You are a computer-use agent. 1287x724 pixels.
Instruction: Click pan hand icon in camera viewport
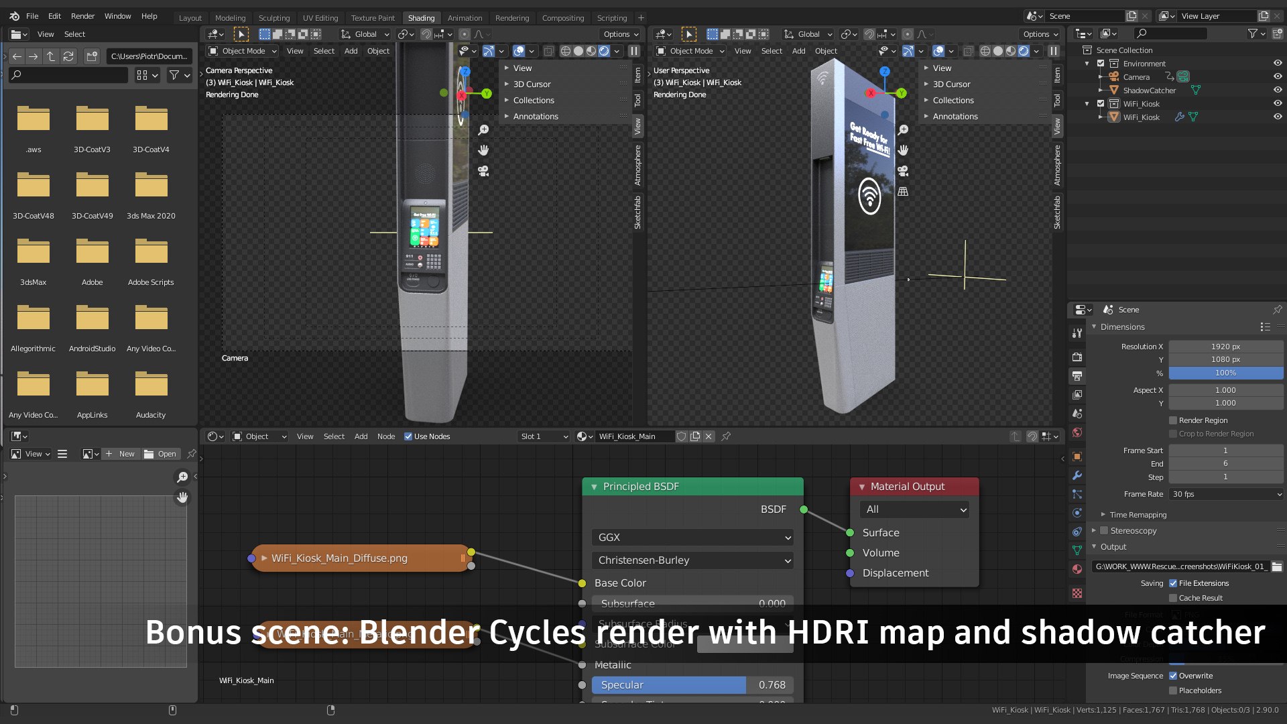[483, 150]
